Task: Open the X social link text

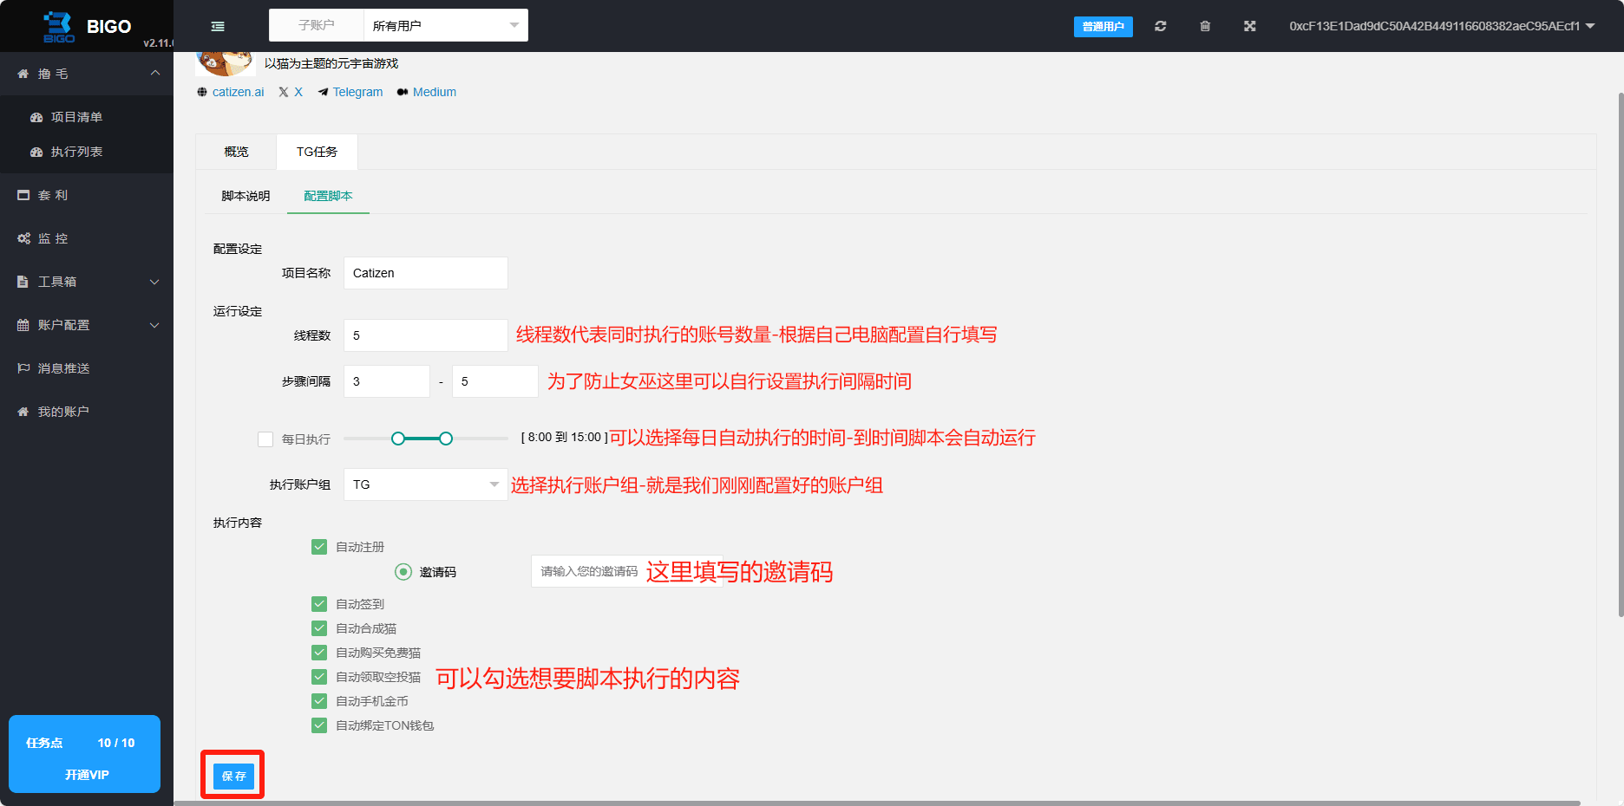Action: [x=298, y=92]
